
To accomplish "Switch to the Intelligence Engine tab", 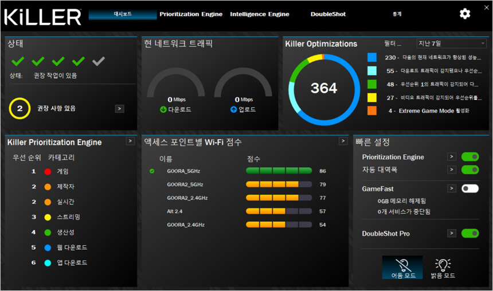I will click(260, 14).
